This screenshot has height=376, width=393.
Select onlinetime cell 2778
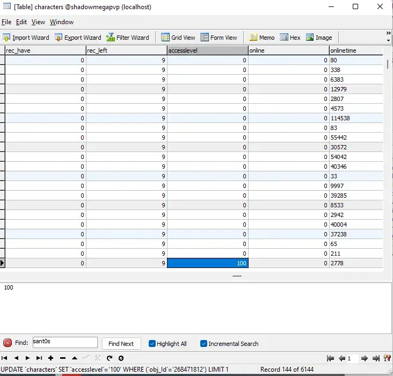click(356, 263)
